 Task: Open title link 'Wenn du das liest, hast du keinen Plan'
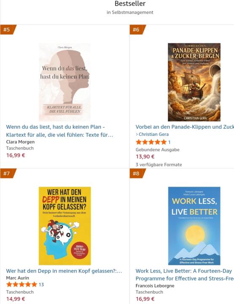pos(59,131)
